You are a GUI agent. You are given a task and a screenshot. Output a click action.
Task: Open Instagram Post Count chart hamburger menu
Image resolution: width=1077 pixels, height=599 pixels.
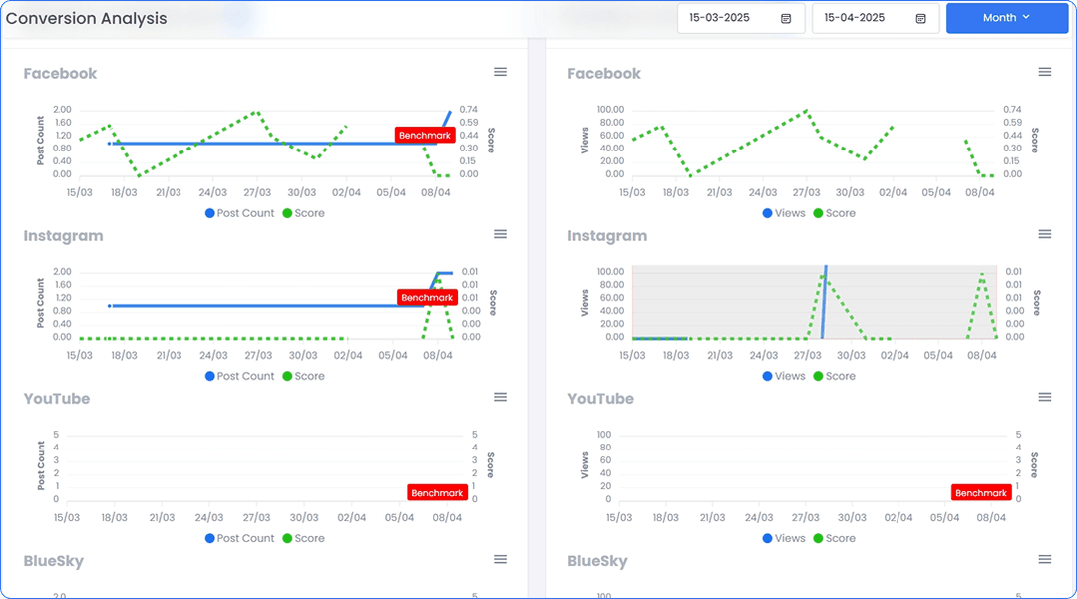(501, 234)
